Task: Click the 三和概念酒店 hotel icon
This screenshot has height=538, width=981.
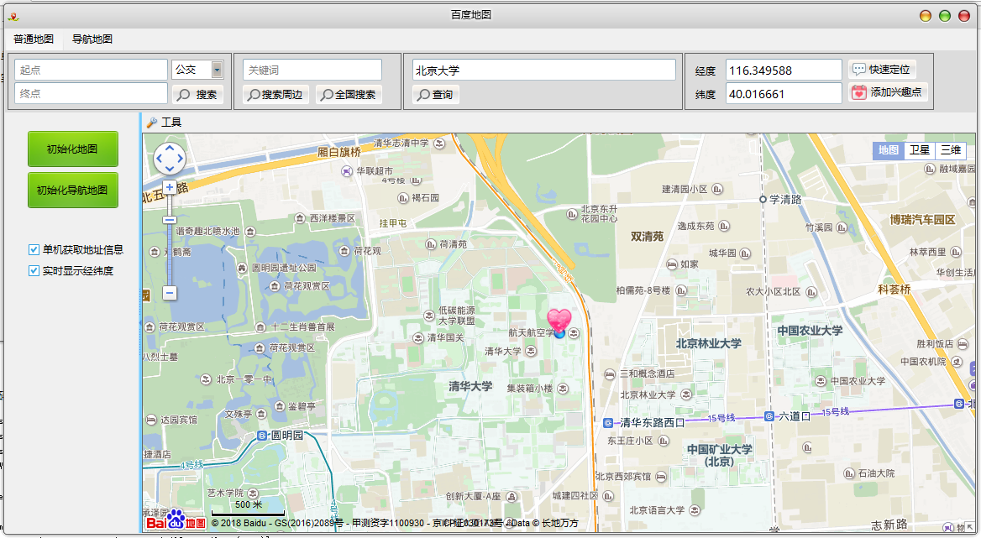Action: [610, 373]
